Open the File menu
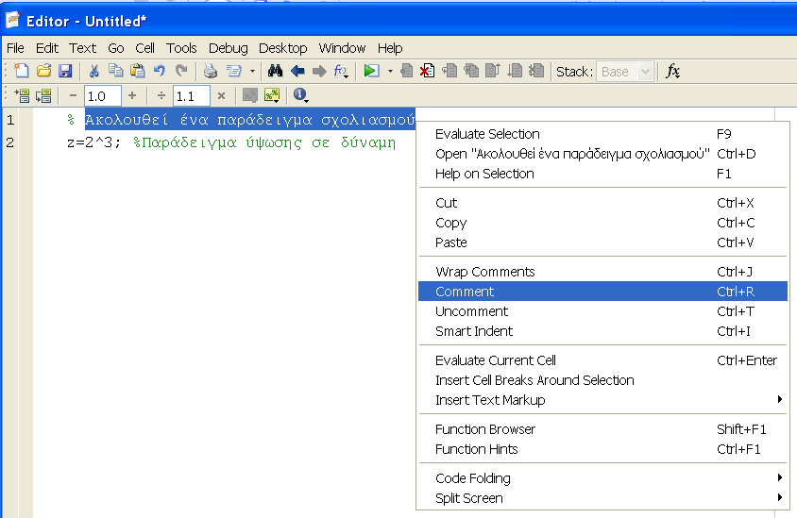The width and height of the screenshot is (797, 518). 15,48
